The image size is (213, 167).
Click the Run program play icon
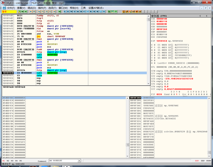coord(31,12)
